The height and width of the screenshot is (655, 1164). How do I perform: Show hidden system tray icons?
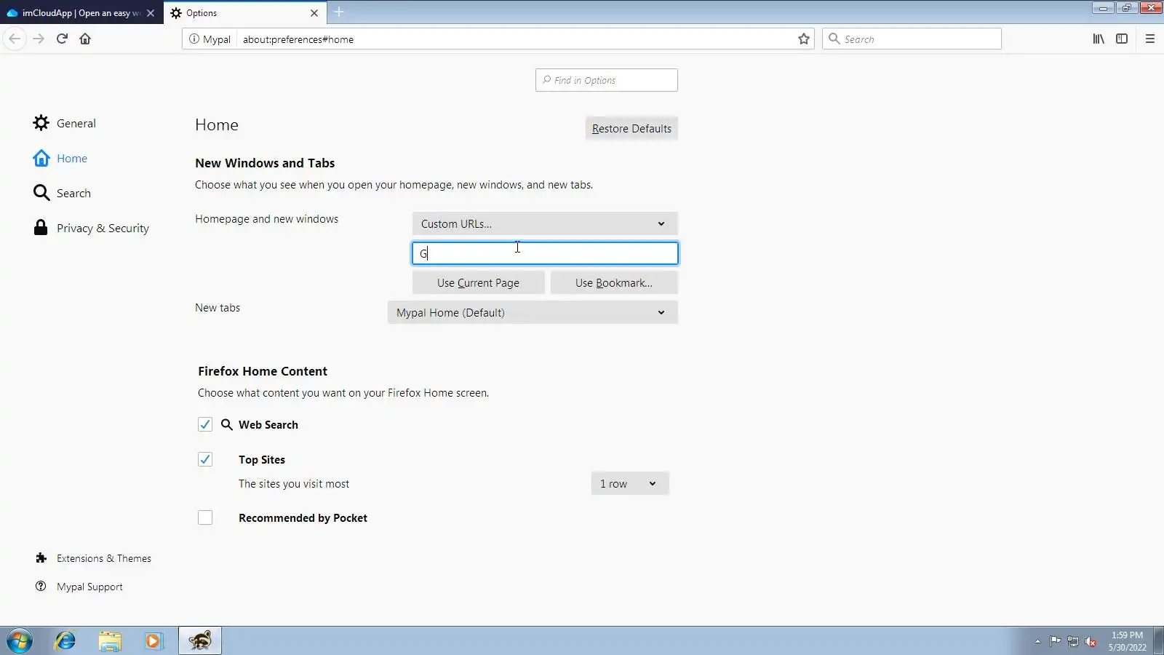click(x=1037, y=641)
